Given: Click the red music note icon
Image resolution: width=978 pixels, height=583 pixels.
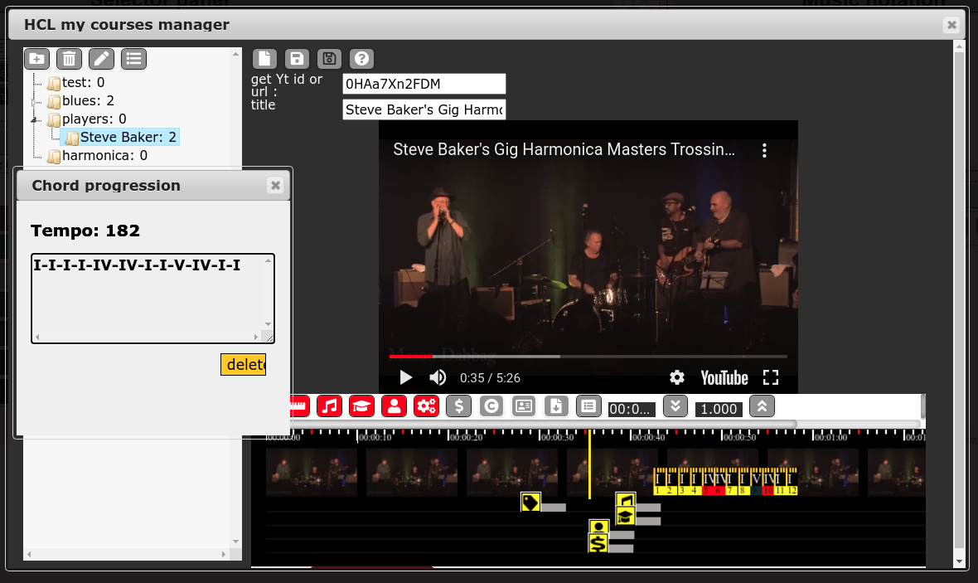Looking at the screenshot, I should (x=329, y=406).
